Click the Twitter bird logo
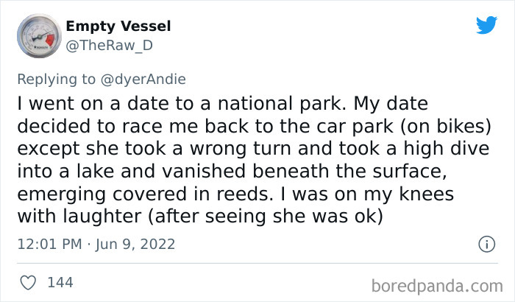The height and width of the screenshot is (302, 515). tap(486, 26)
